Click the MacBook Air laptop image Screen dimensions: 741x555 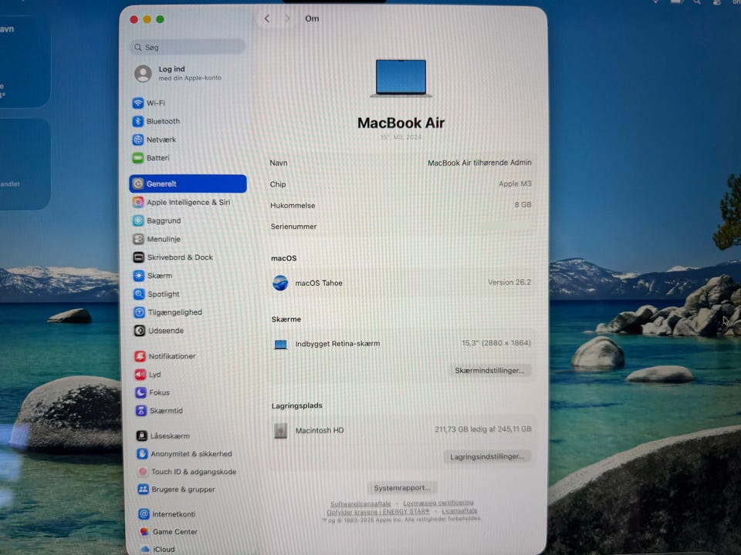pyautogui.click(x=401, y=79)
